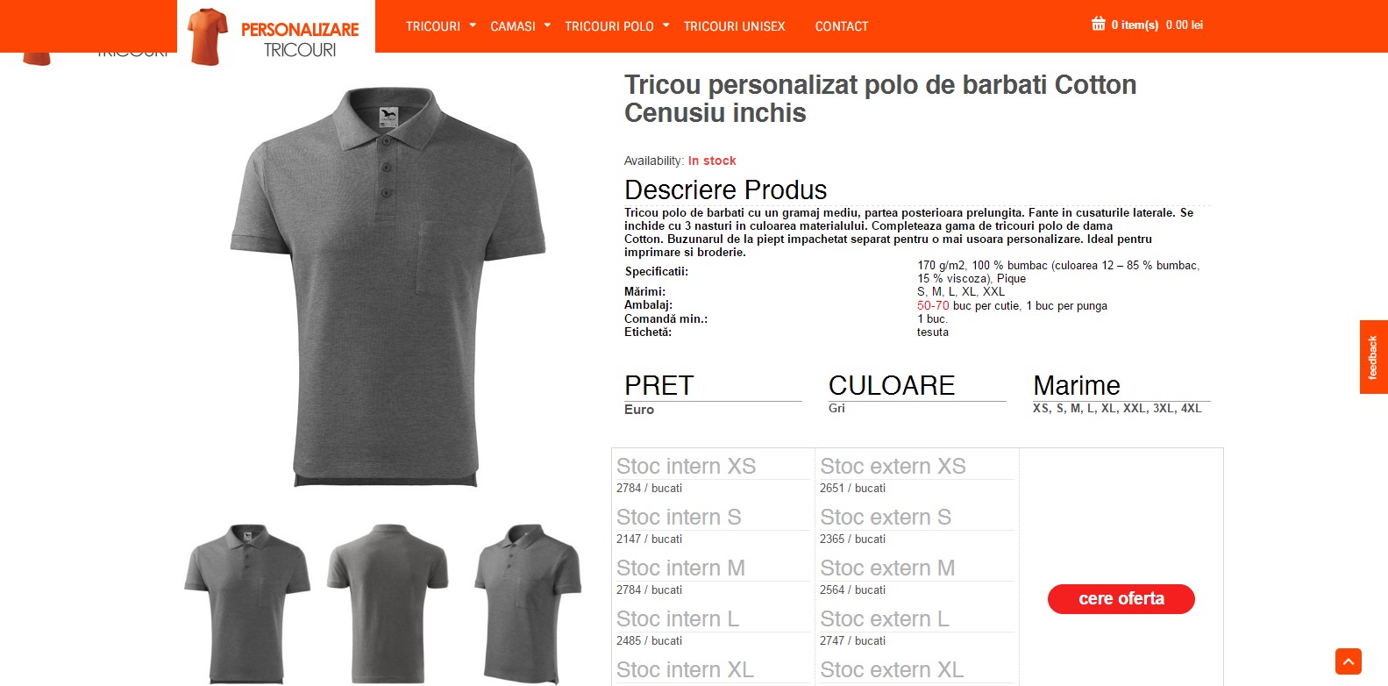Viewport: 1388px width, 686px height.
Task: Click the orange t-shirt logo icon
Action: (208, 36)
